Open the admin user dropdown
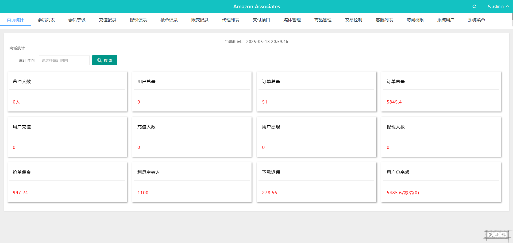This screenshot has height=243, width=513. click(x=498, y=6)
